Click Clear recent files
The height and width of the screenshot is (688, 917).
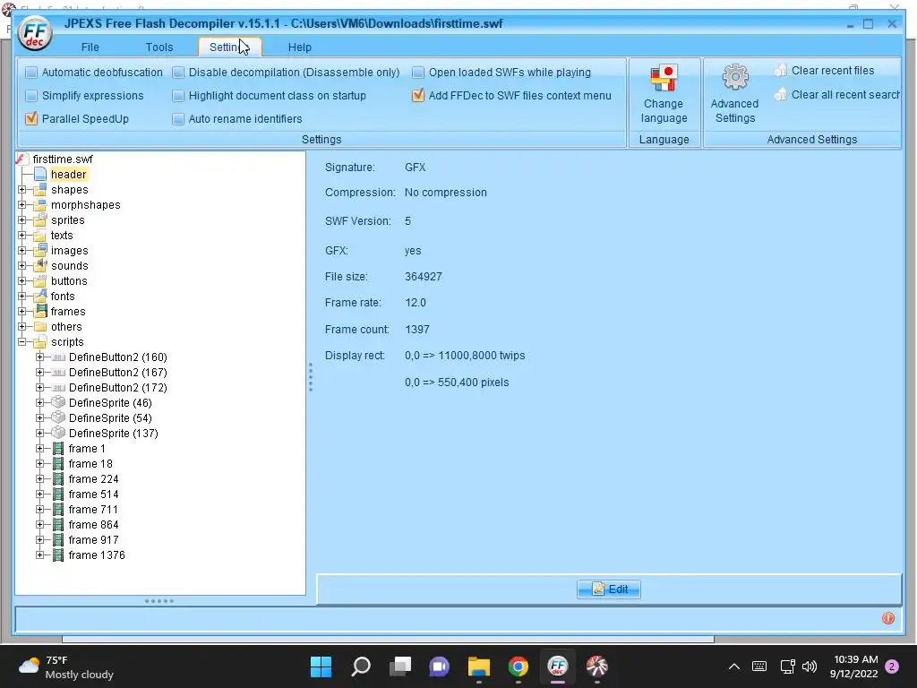coord(825,71)
